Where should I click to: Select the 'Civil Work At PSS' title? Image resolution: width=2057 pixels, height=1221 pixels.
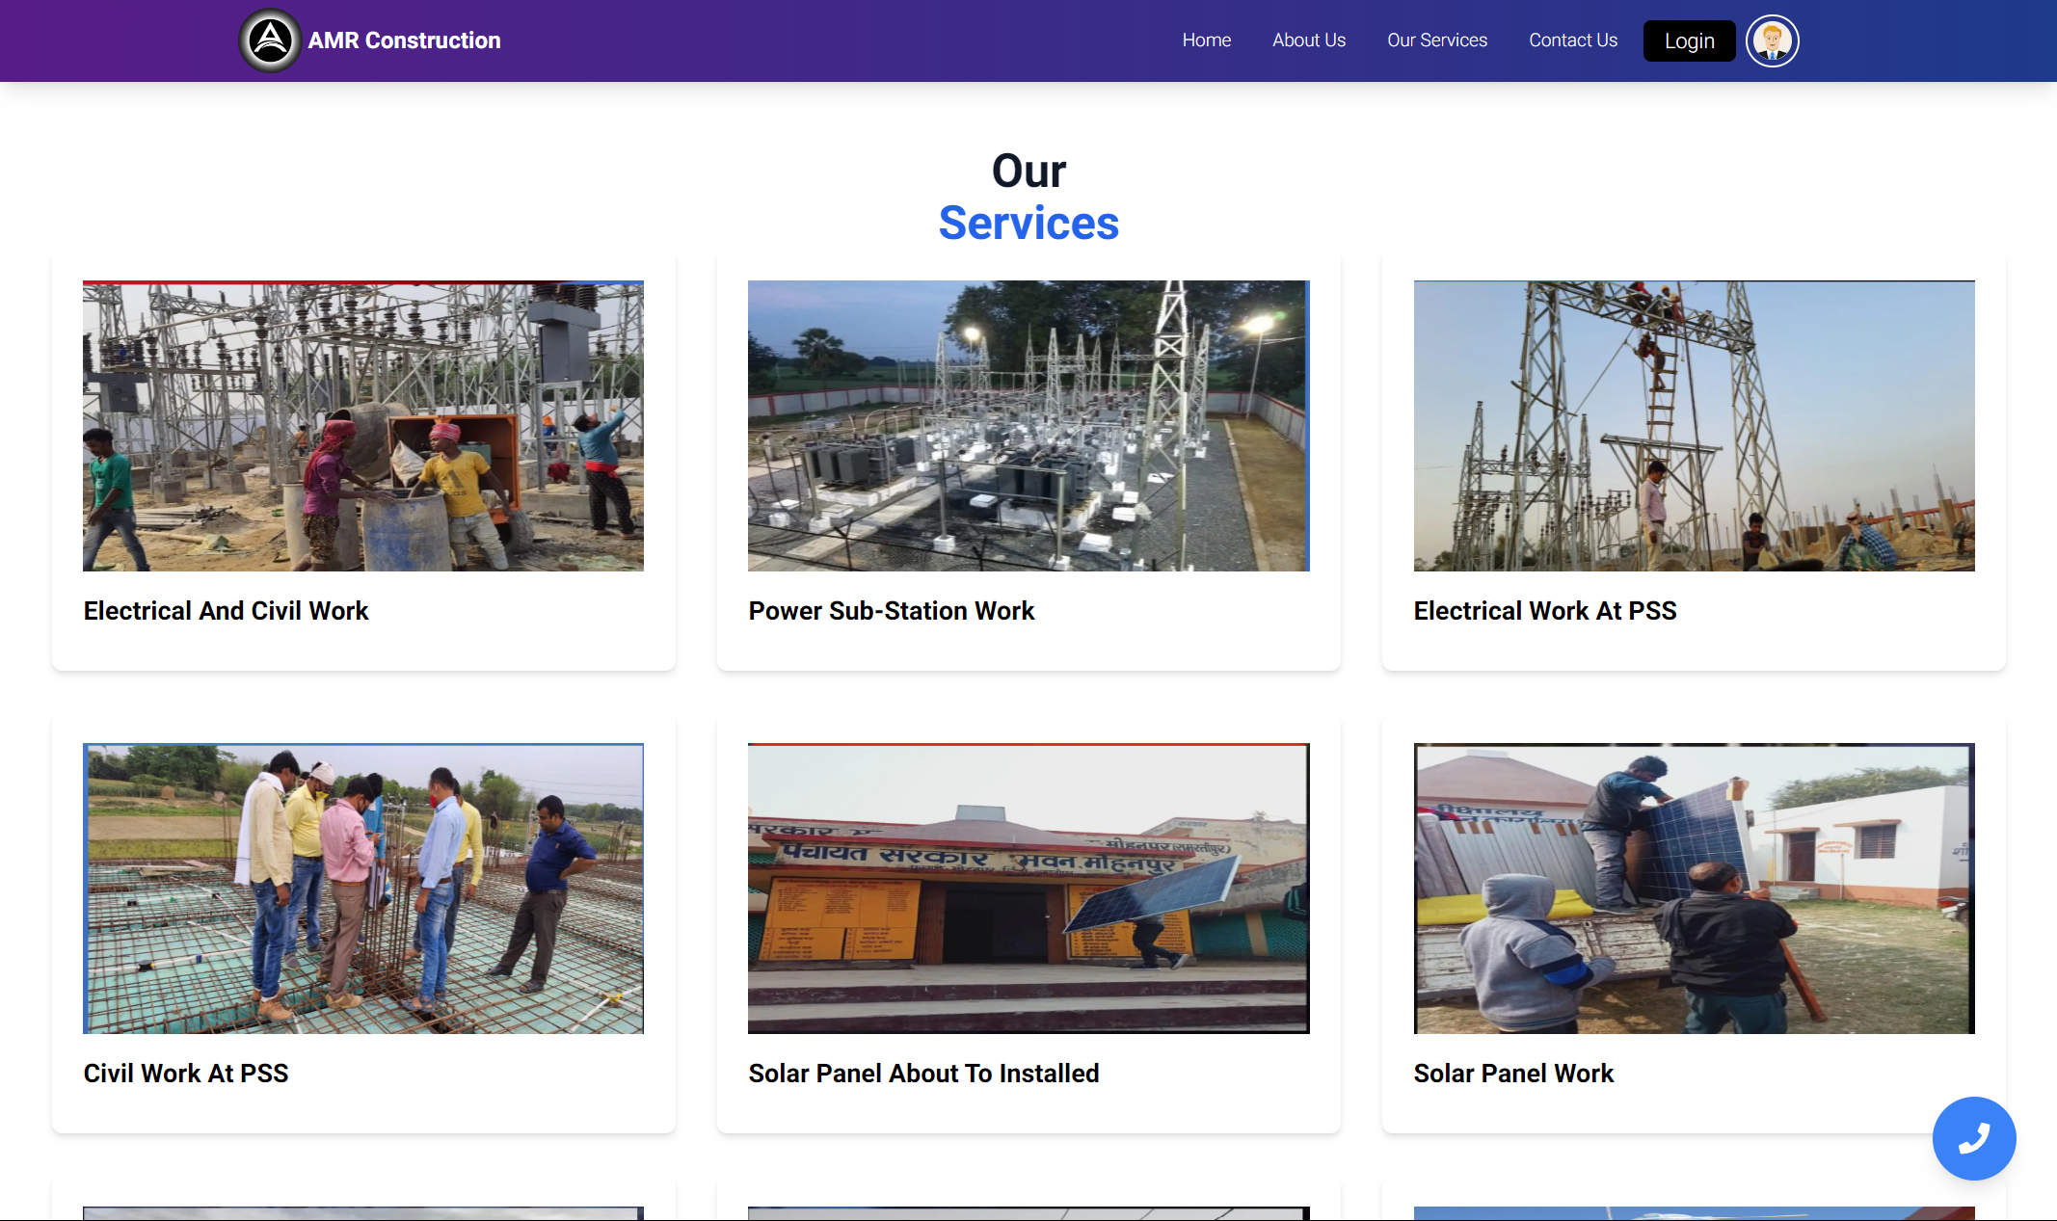click(x=185, y=1074)
